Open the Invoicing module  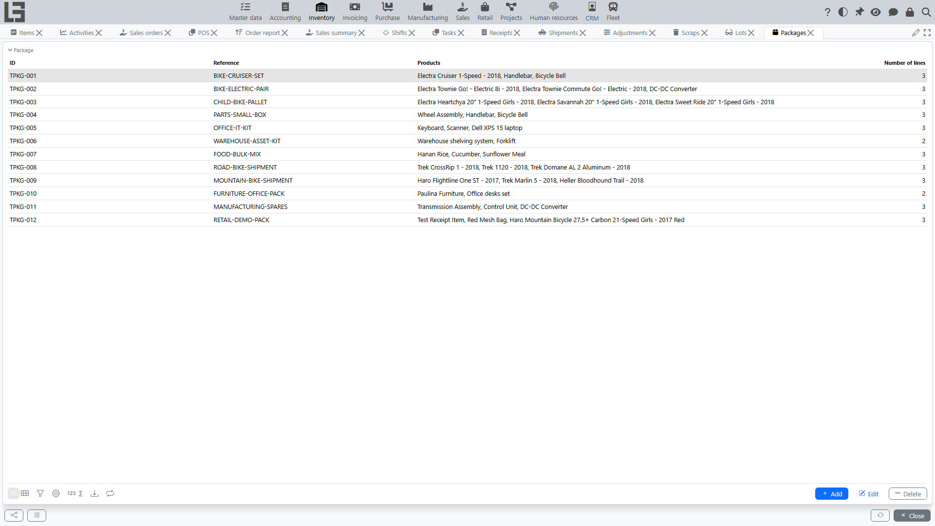click(x=355, y=12)
